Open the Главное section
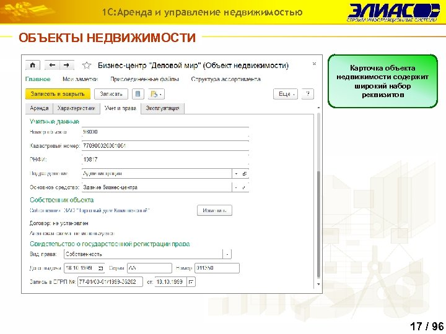The width and height of the screenshot is (446, 334). coord(38,79)
